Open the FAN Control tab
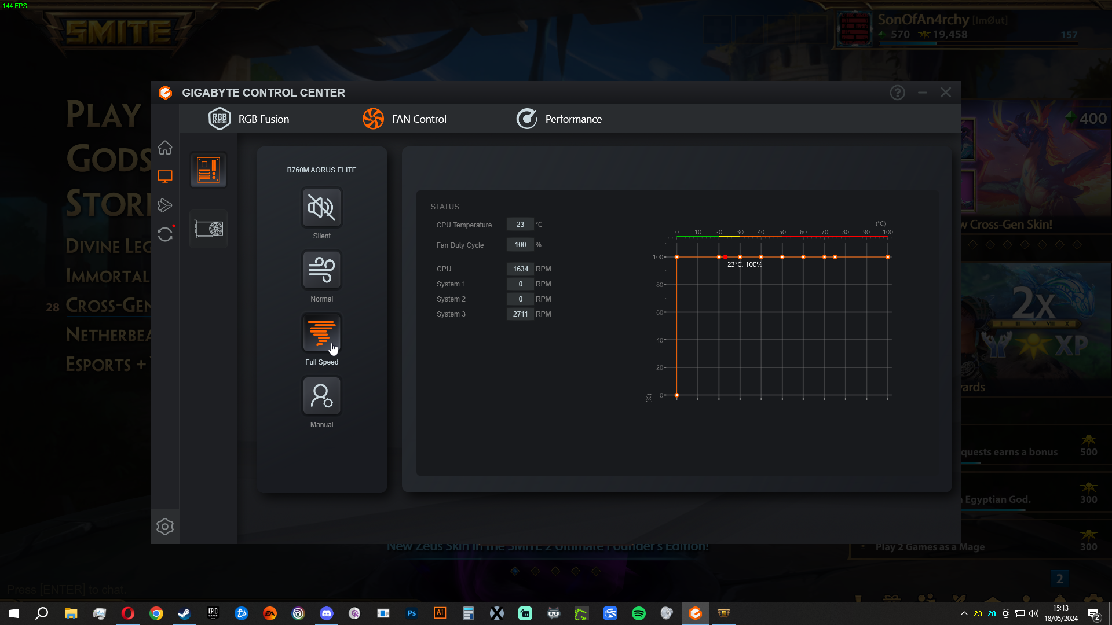The height and width of the screenshot is (625, 1112). pos(404,119)
